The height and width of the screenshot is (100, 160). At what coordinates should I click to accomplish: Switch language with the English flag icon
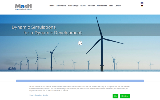click(x=142, y=3)
